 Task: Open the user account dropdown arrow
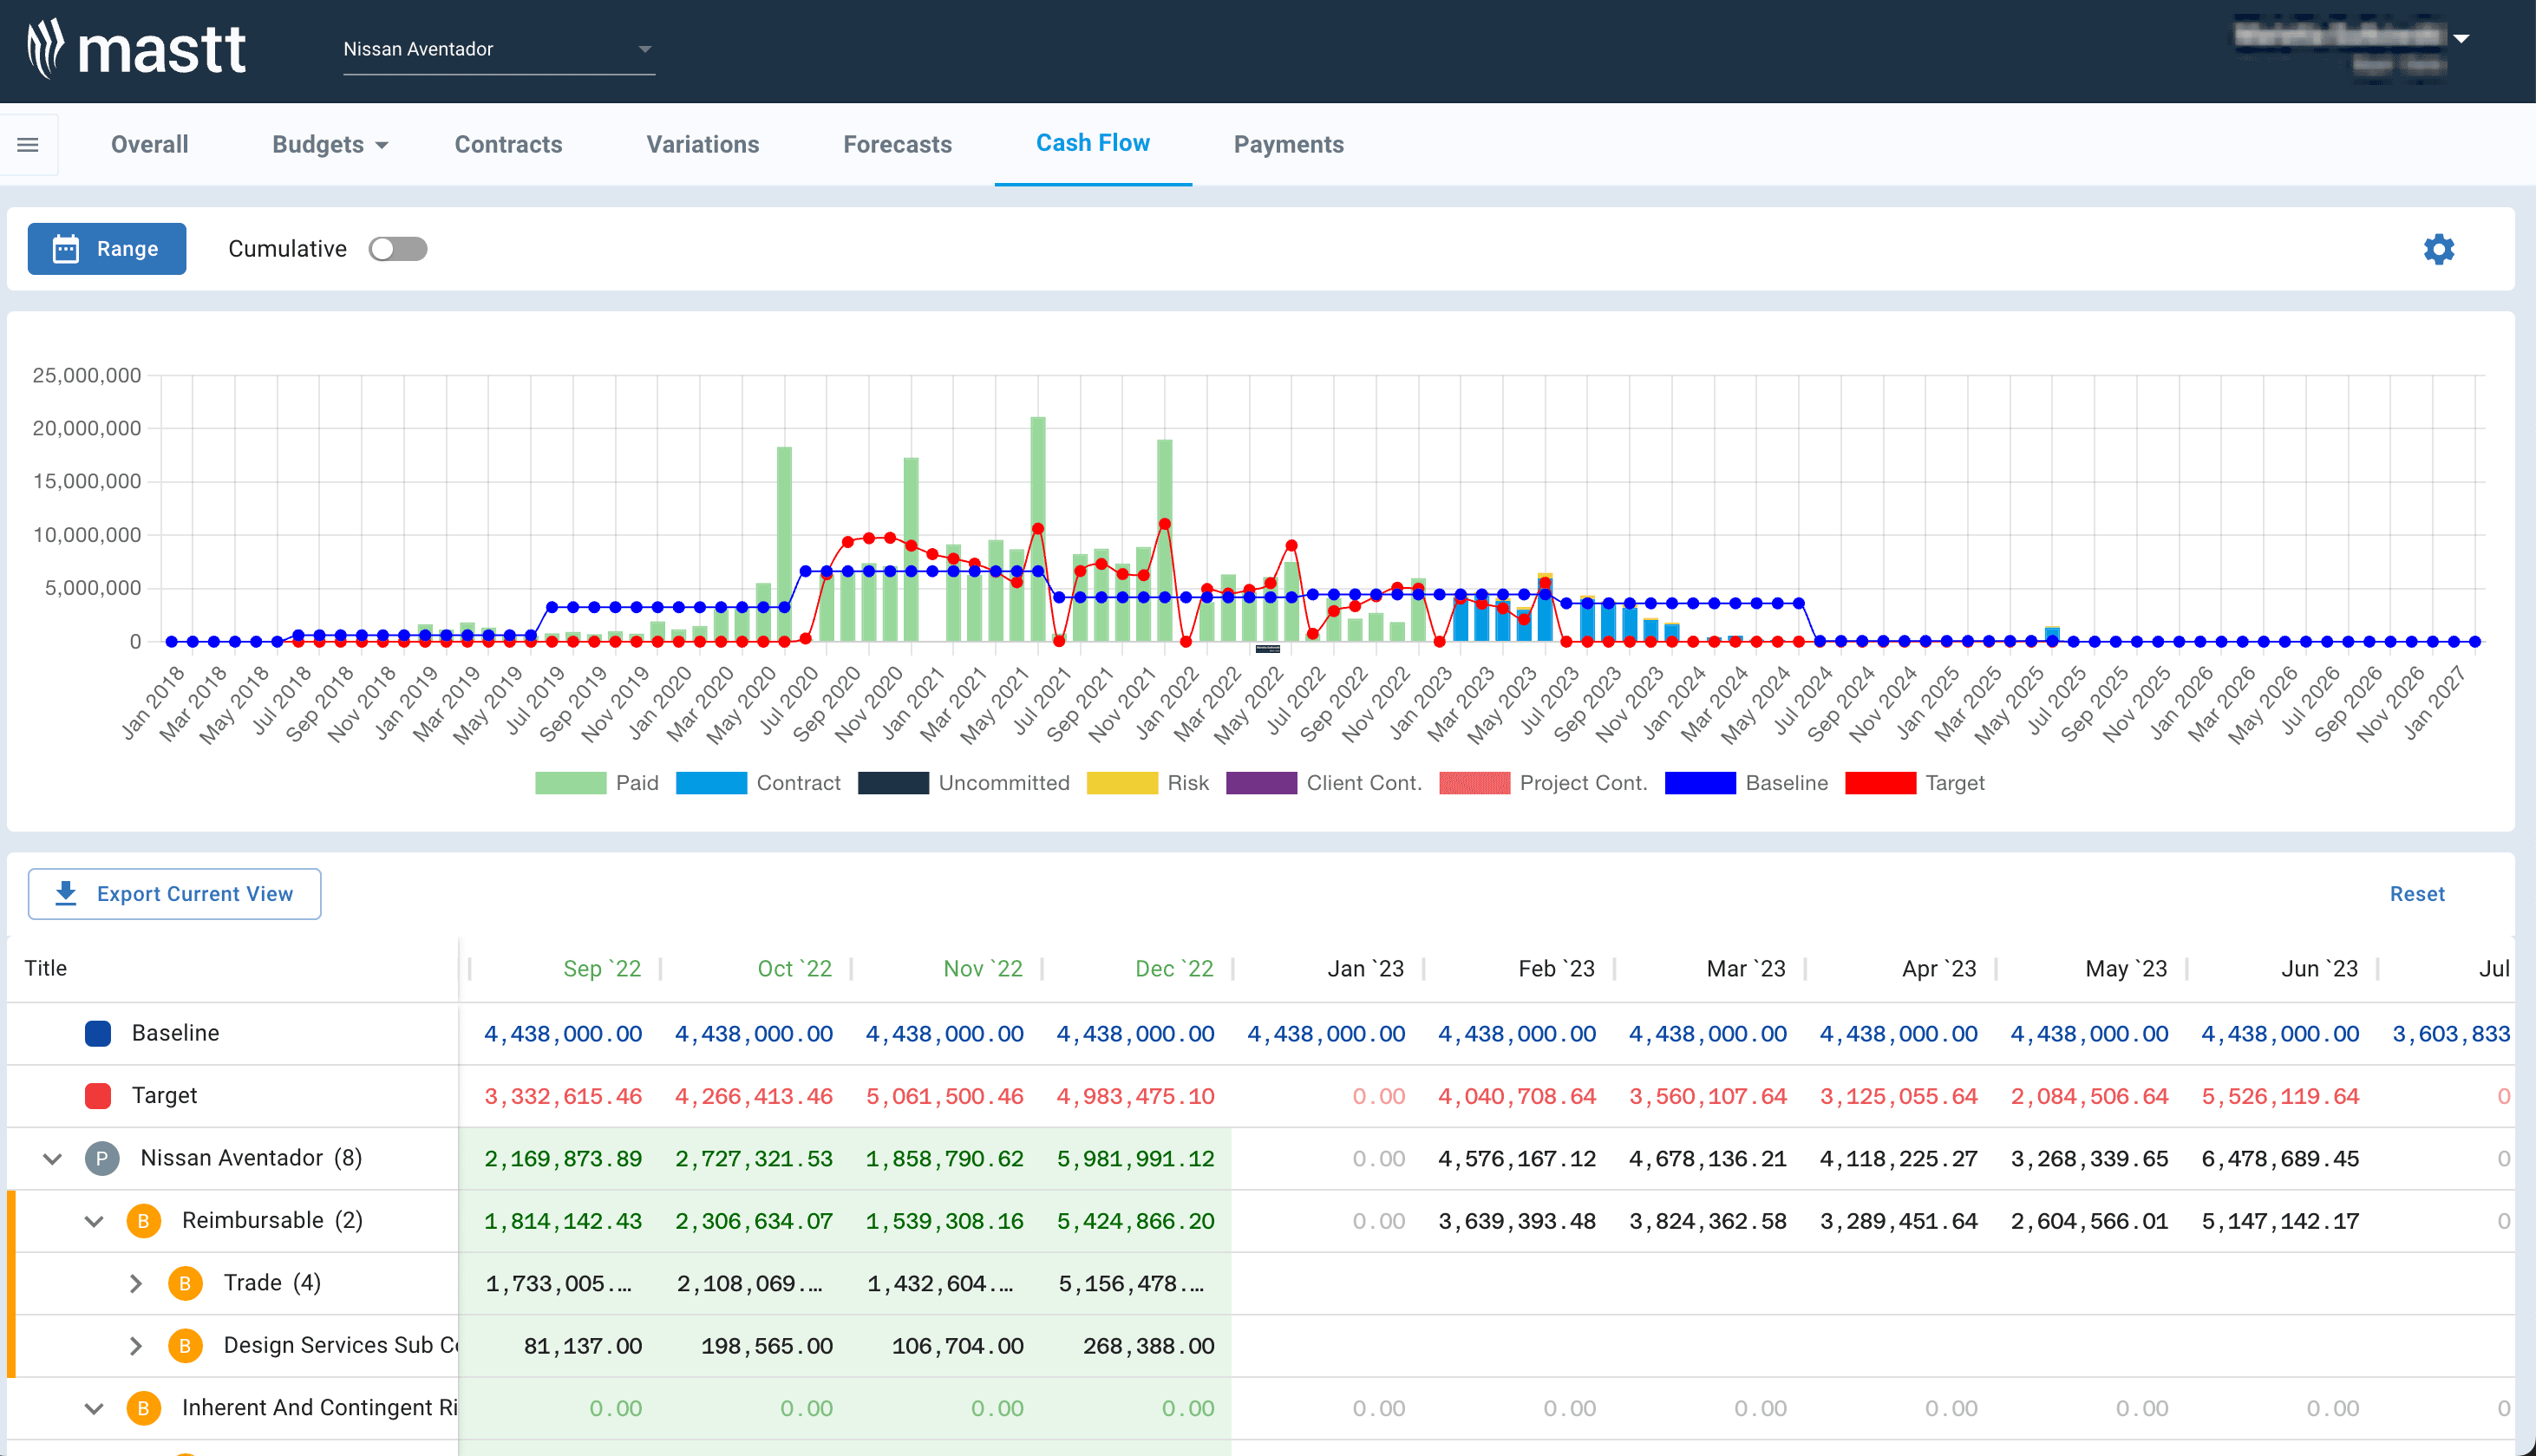click(2462, 39)
